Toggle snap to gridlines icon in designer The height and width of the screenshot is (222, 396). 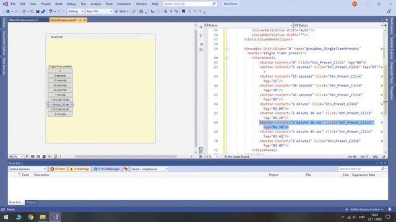point(38,156)
